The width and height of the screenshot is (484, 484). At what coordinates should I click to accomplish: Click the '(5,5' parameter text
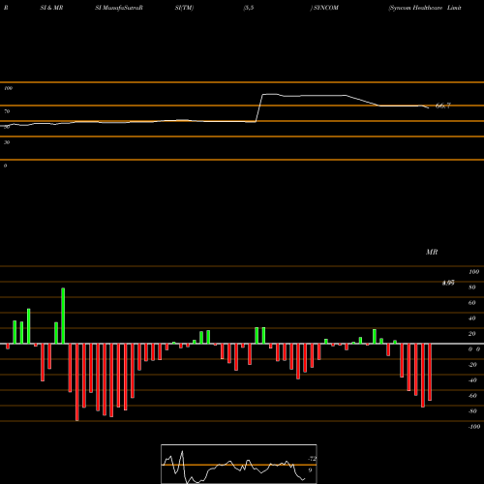(249, 8)
